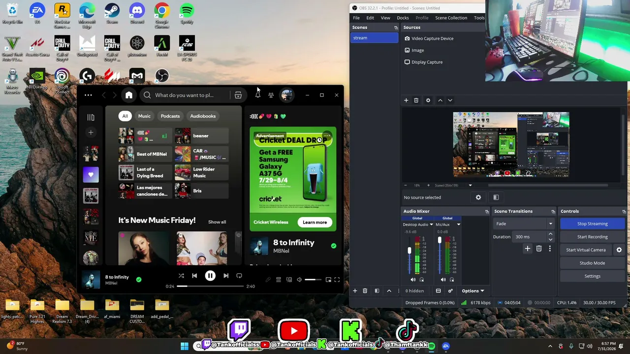
Task: Select the Music filter chip
Action: click(x=144, y=116)
